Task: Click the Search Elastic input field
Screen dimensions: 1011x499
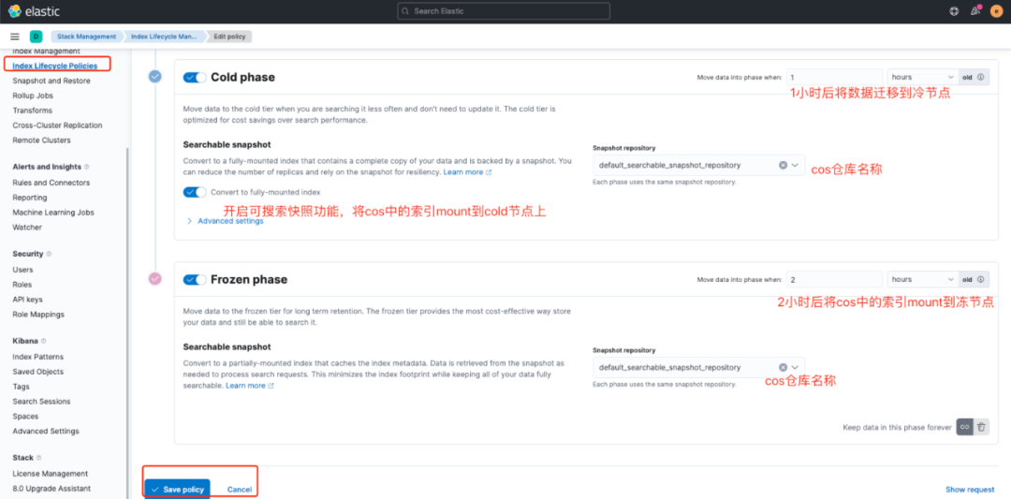Action: 504,11
